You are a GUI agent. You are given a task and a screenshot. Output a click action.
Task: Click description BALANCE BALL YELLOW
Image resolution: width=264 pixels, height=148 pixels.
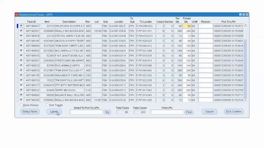69,95
